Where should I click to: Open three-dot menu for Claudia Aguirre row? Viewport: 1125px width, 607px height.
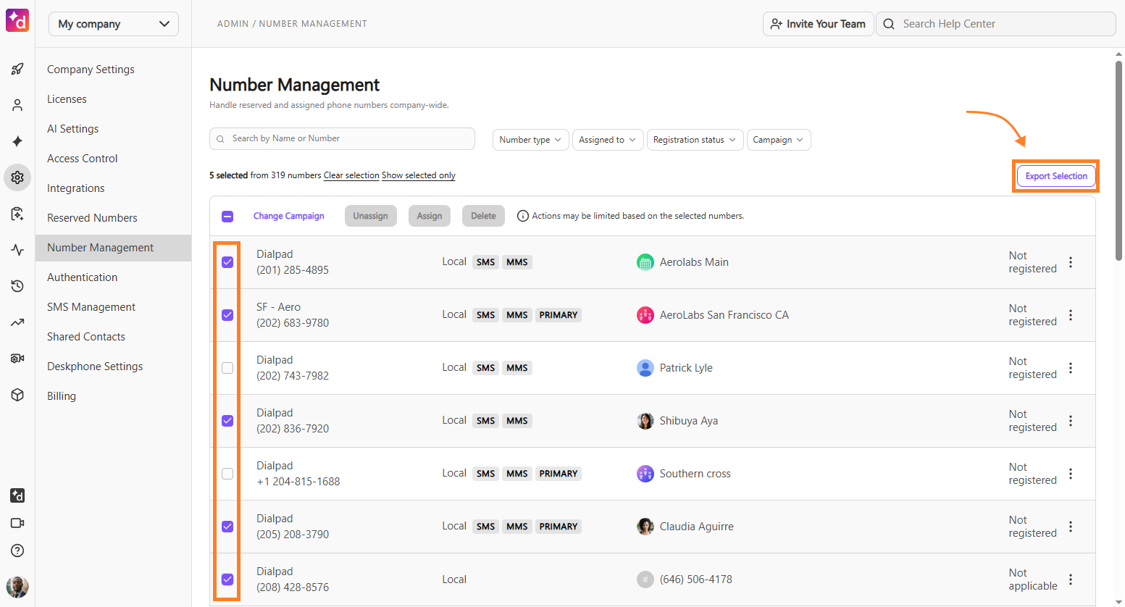coord(1071,527)
